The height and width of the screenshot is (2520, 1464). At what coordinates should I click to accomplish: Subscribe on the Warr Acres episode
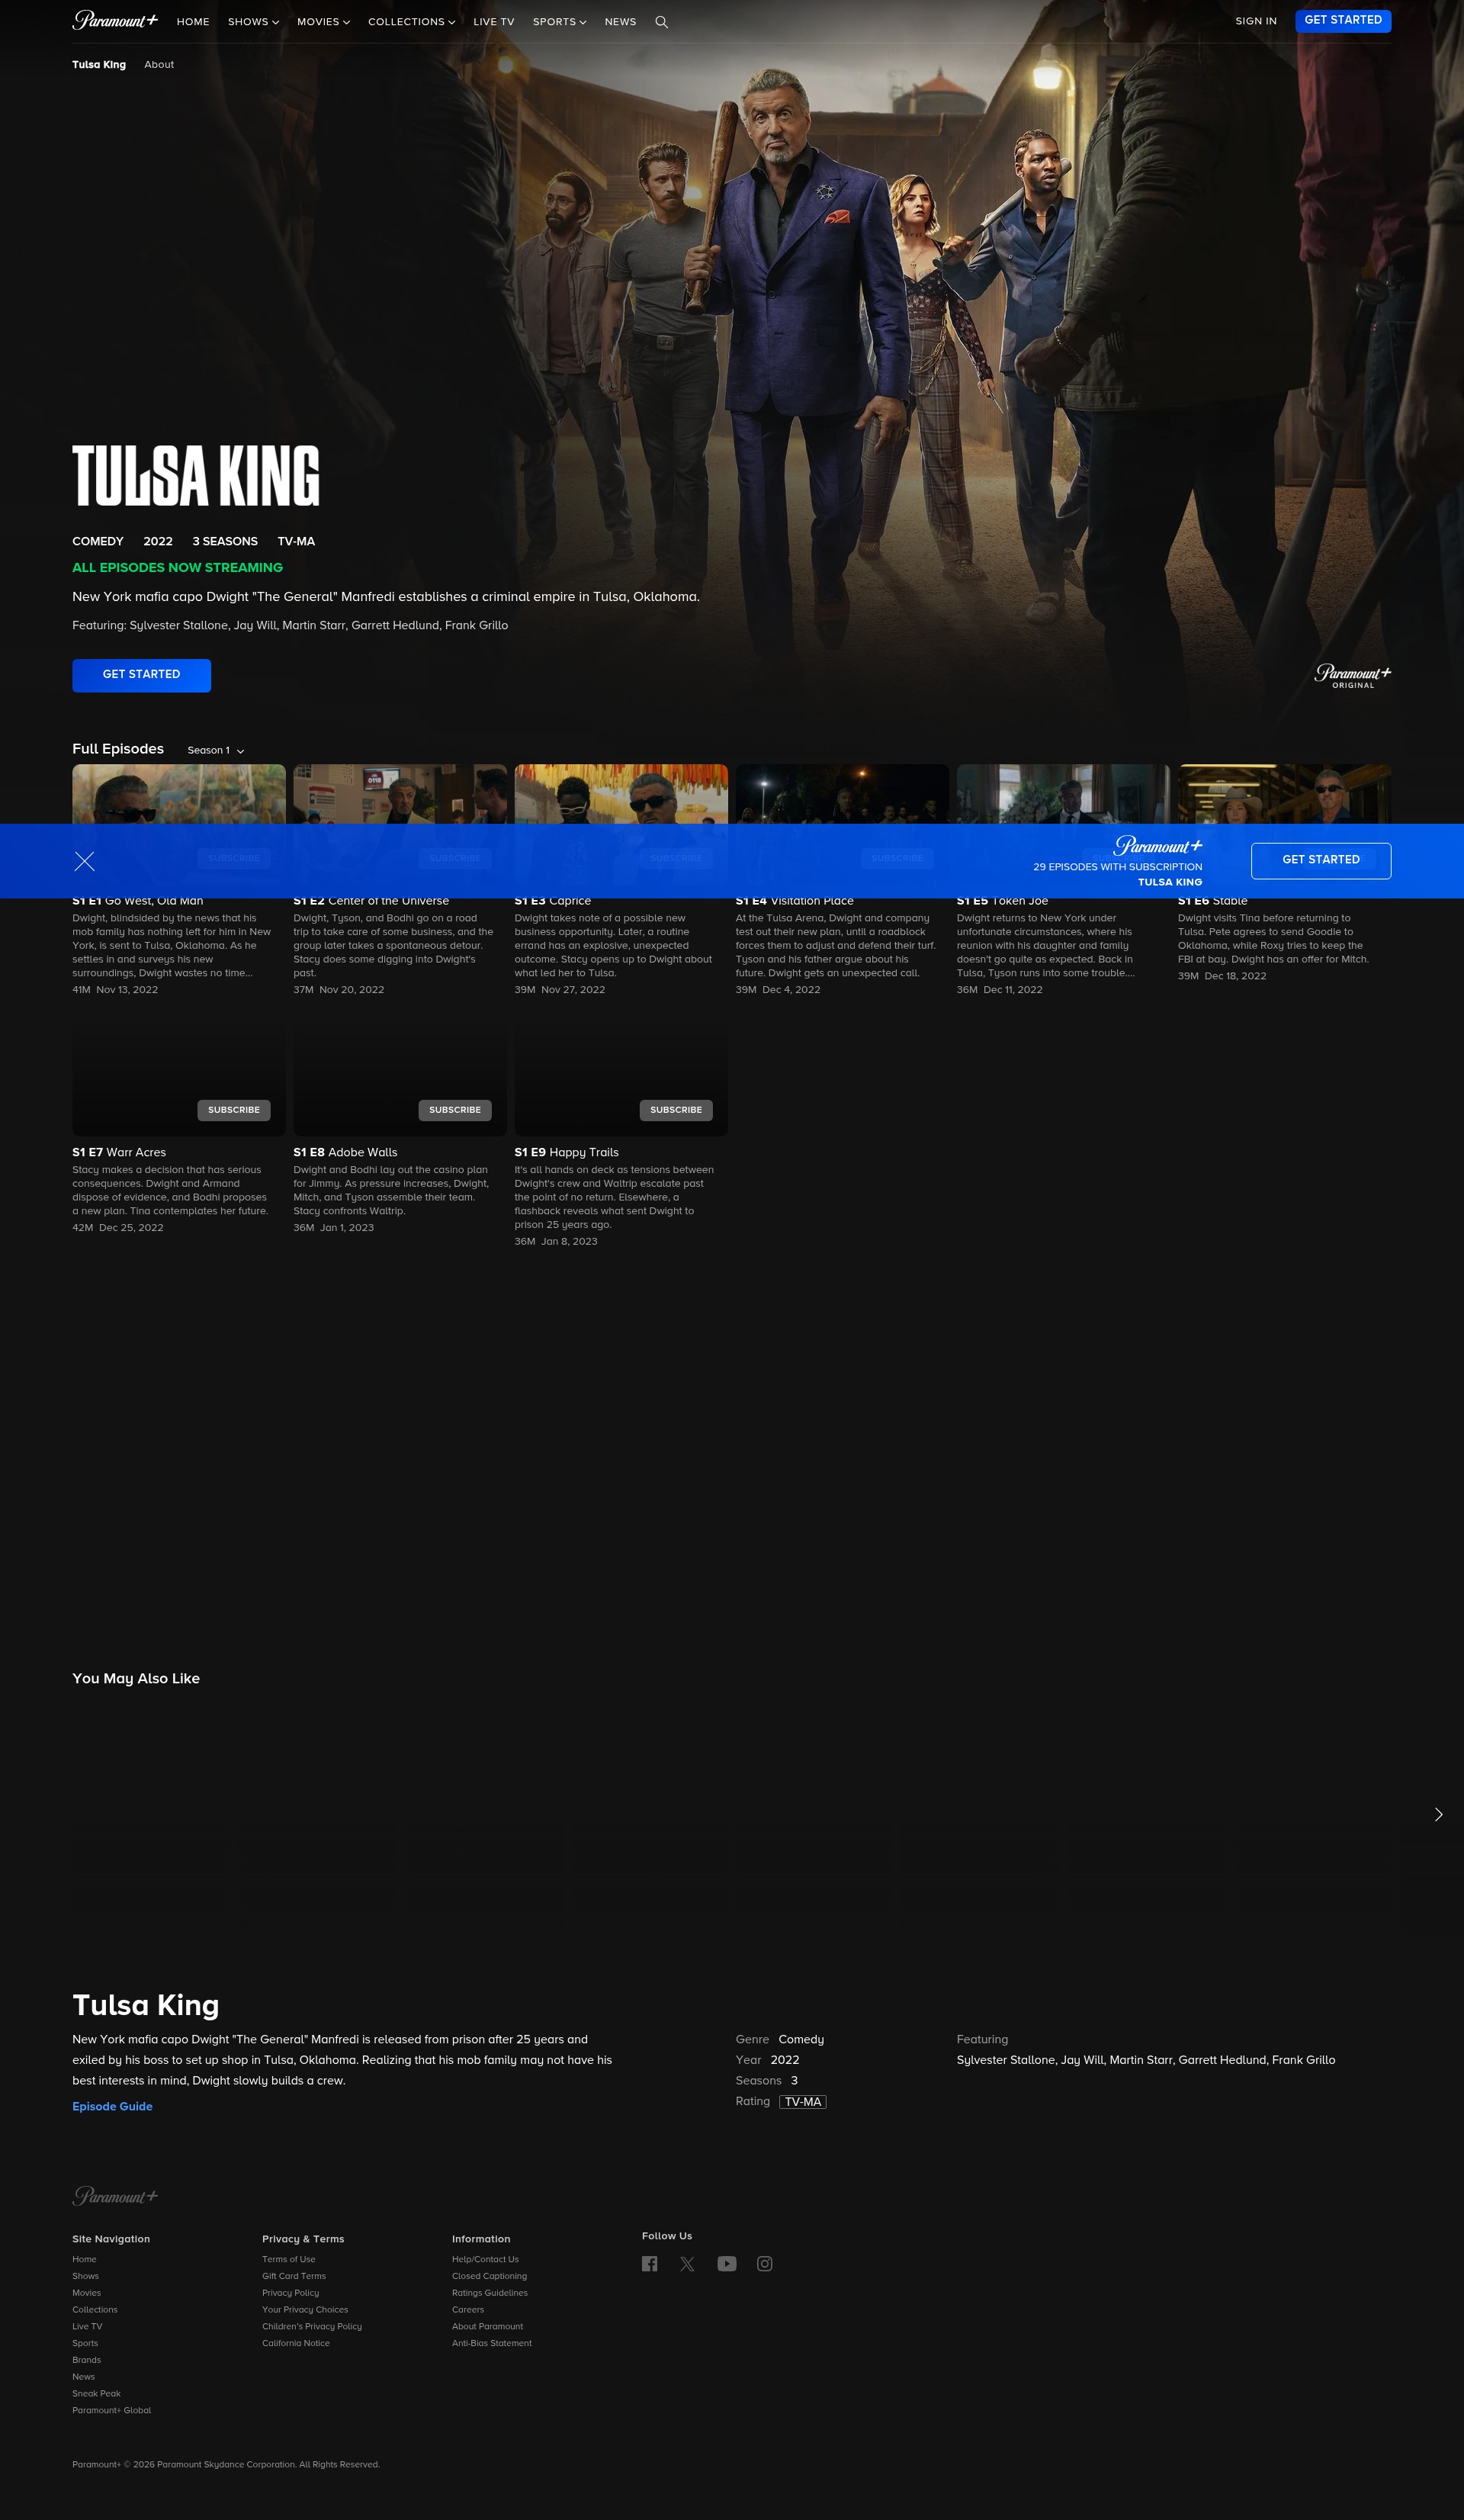[x=234, y=1110]
